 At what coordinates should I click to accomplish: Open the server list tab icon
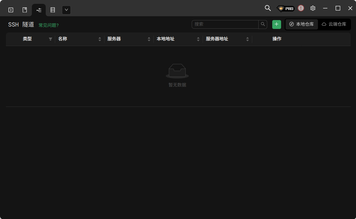(53, 10)
